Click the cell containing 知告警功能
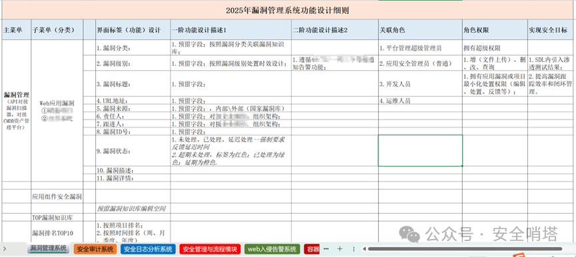The height and width of the screenshot is (257, 576). point(335,63)
